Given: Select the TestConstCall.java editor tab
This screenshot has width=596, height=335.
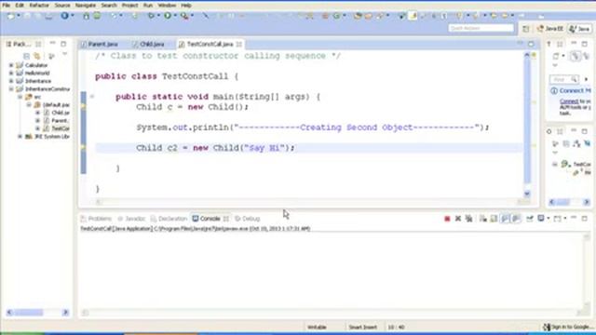Looking at the screenshot, I should click(210, 44).
